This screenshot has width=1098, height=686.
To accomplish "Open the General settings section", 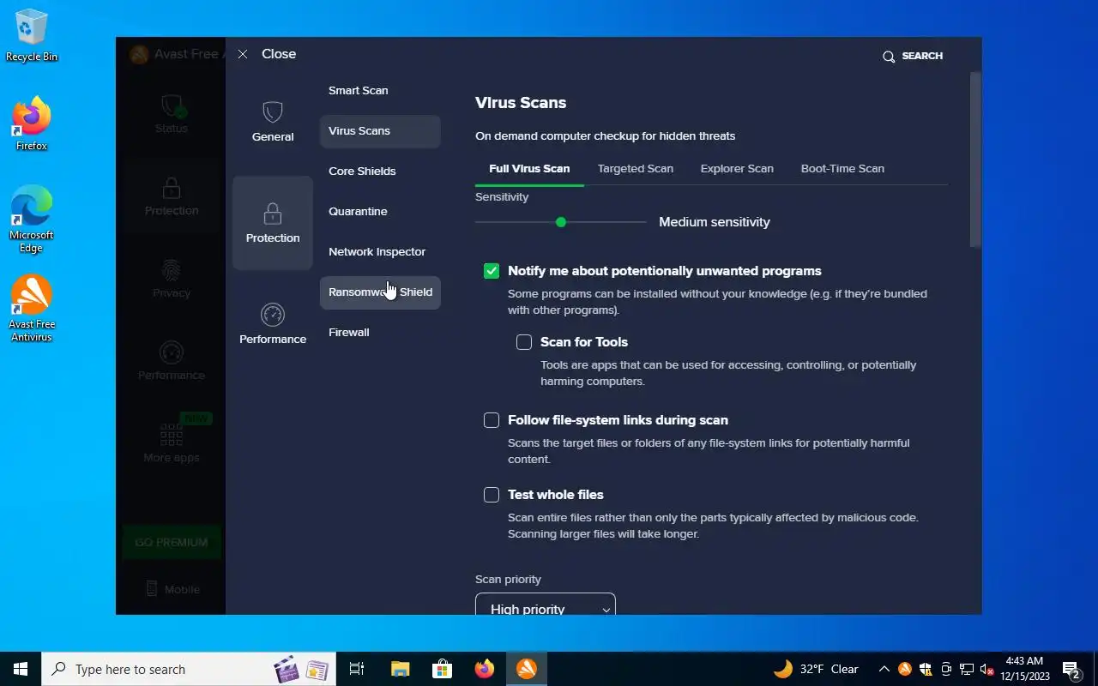I will 273,122.
